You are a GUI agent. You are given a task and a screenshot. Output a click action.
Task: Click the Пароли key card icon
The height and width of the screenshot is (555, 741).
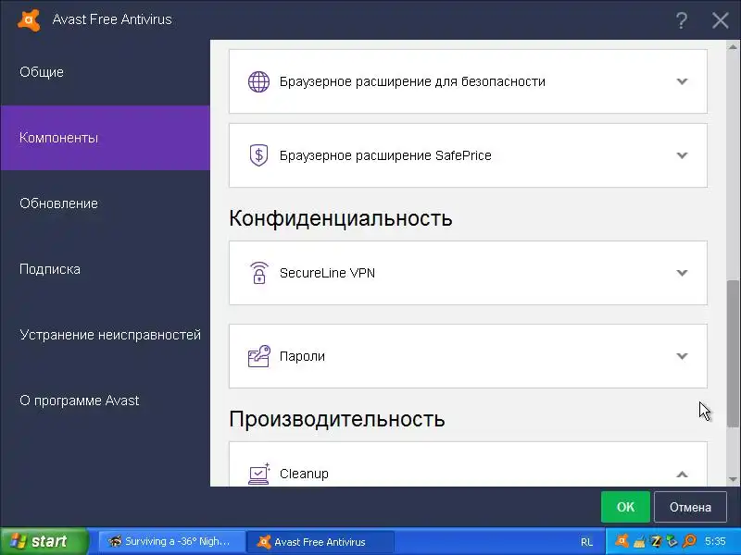(259, 356)
